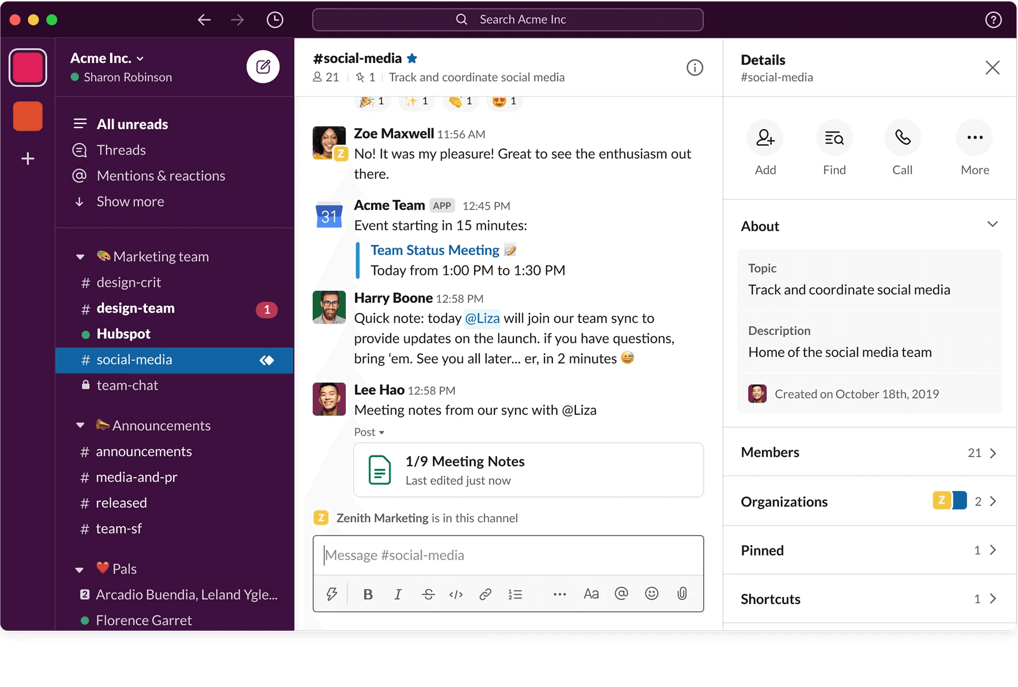The width and height of the screenshot is (1018, 687).
Task: Open the 1/9 Meeting Notes post
Action: [x=528, y=470]
